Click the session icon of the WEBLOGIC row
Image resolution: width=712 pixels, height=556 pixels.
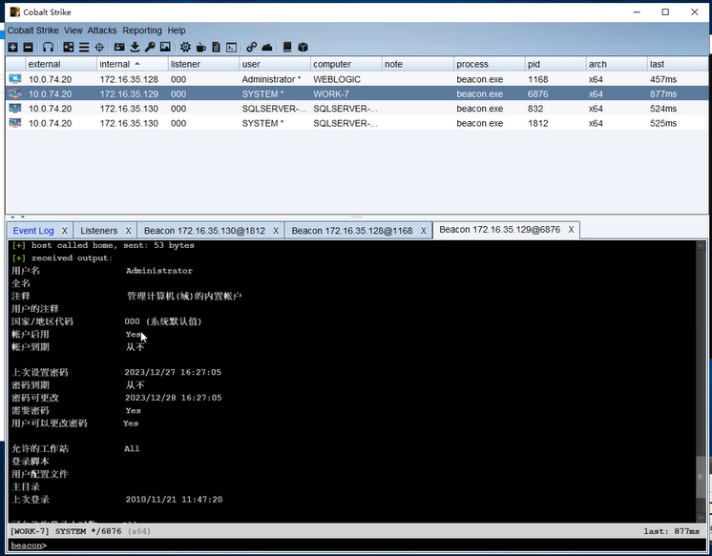pyautogui.click(x=15, y=79)
